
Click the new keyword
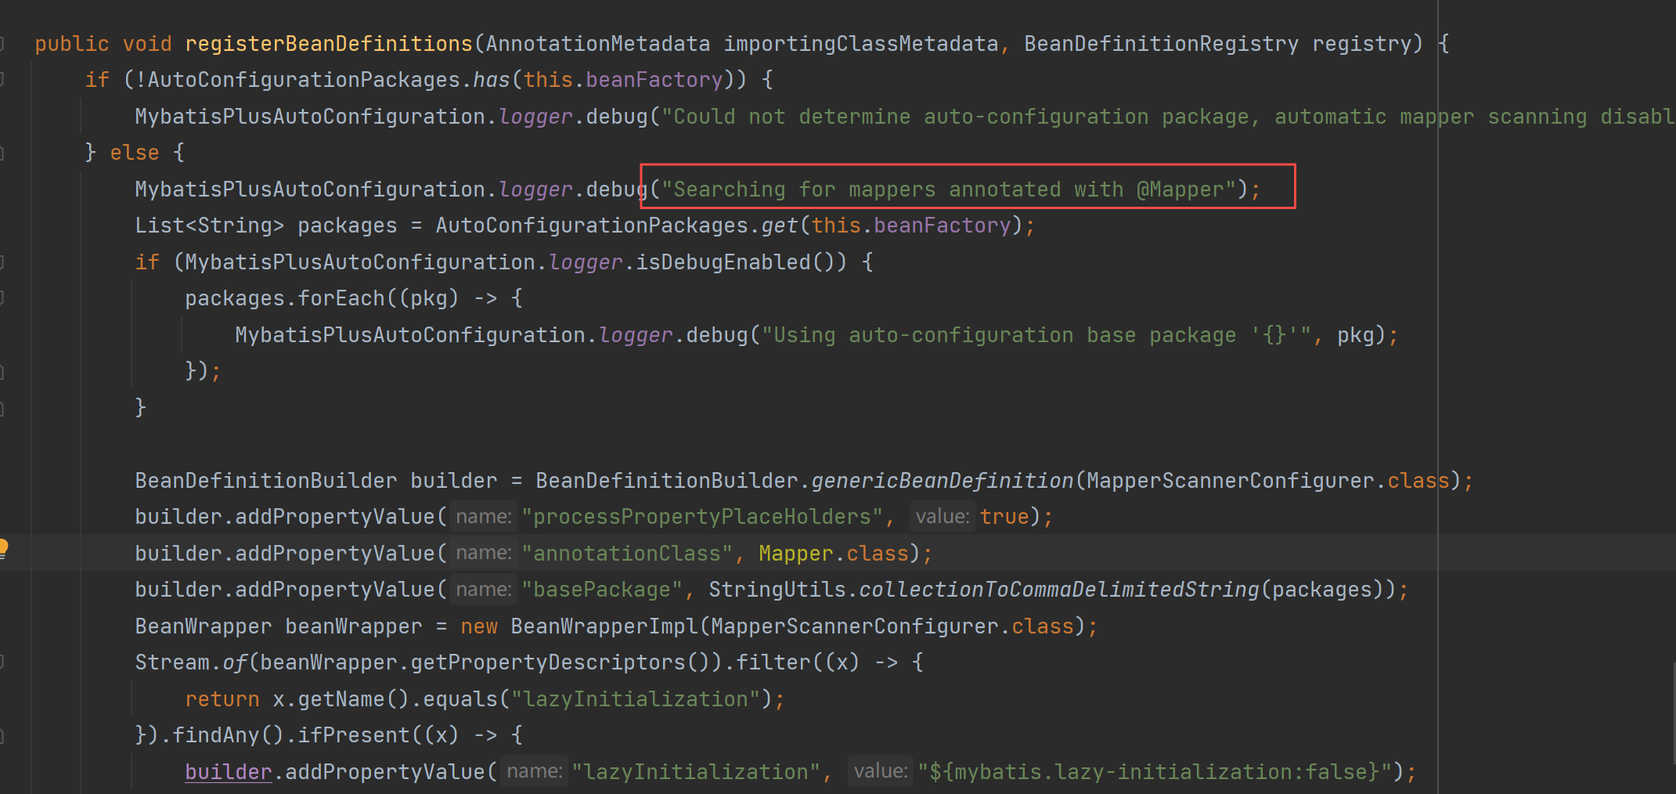click(x=479, y=626)
